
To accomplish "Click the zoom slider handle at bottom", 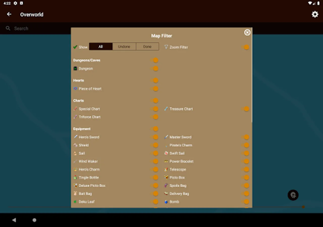I will [303, 207].
